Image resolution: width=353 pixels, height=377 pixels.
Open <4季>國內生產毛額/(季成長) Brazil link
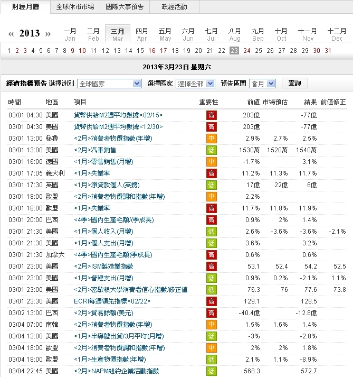pos(114,220)
